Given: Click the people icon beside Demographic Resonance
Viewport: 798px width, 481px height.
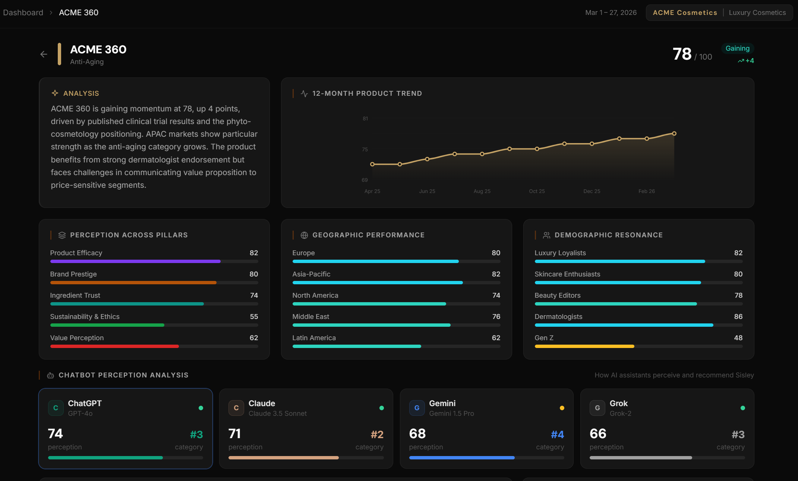Looking at the screenshot, I should (546, 235).
